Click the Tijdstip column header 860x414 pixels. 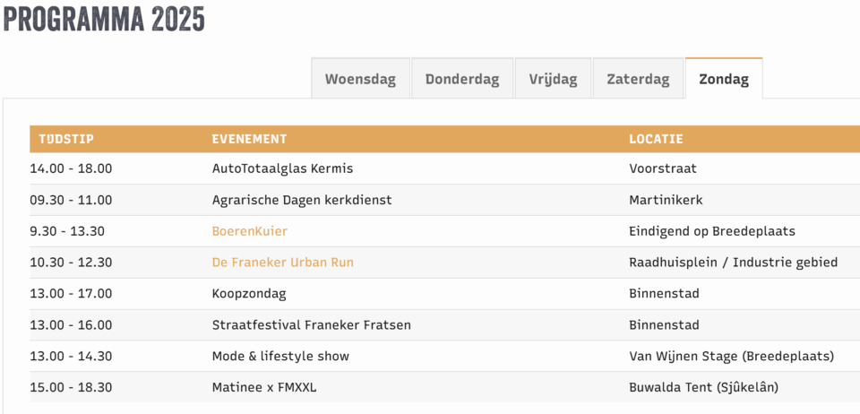point(66,139)
